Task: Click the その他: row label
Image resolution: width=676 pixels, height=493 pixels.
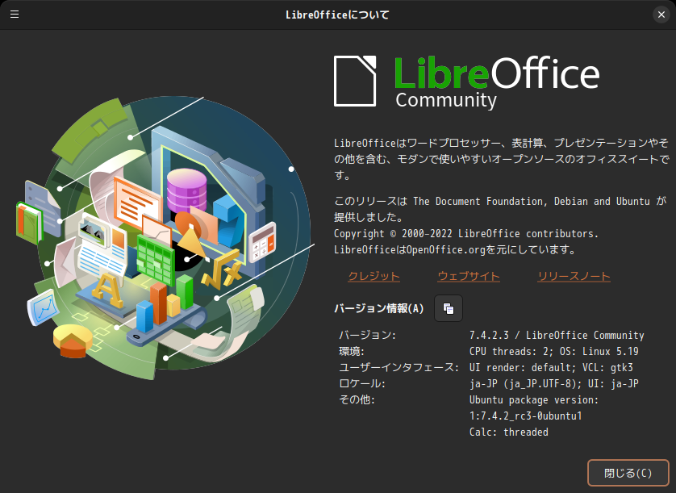Action: click(357, 400)
